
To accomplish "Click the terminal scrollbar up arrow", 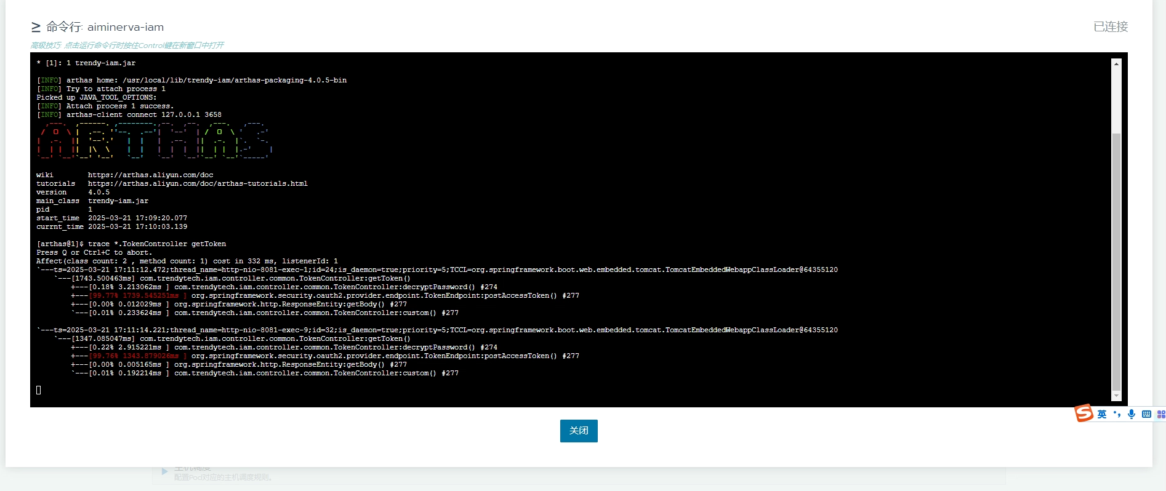I will click(1116, 63).
